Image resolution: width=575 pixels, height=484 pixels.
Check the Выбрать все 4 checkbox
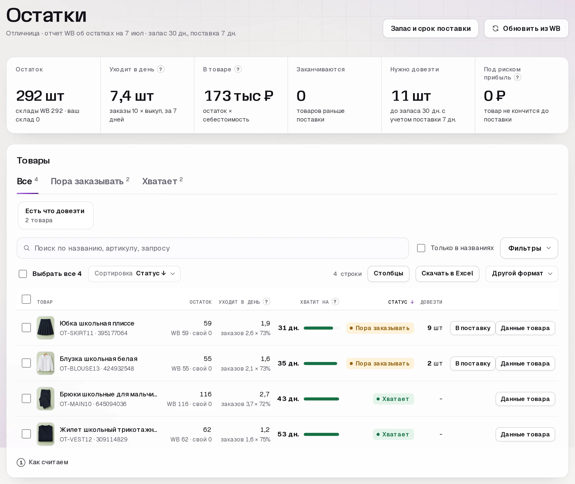(x=23, y=274)
